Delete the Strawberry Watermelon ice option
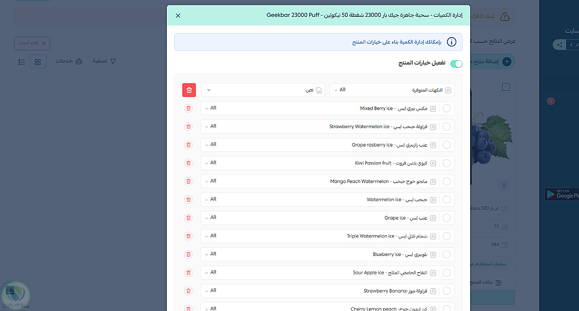The width and height of the screenshot is (579, 311). [x=188, y=127]
